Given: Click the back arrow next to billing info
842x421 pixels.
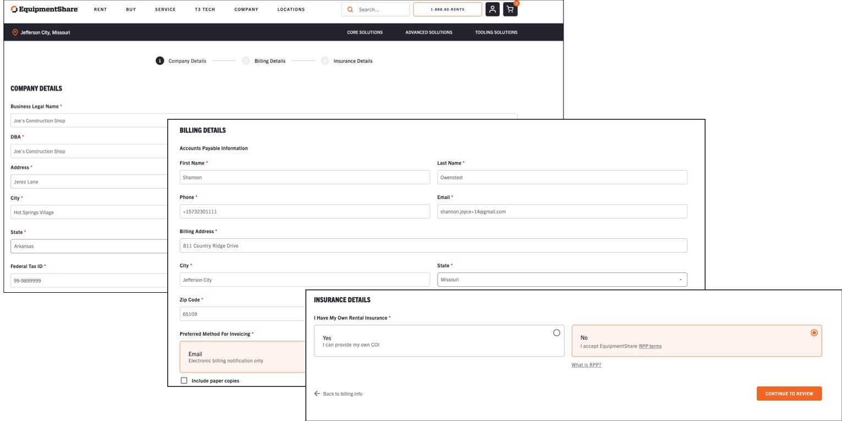Looking at the screenshot, I should point(316,393).
